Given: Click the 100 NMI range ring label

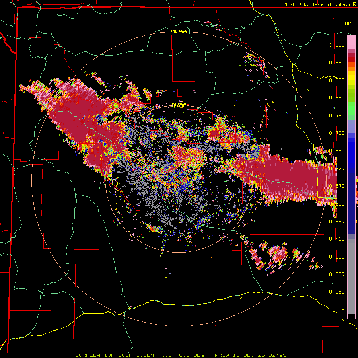Looking at the screenshot, I should tap(179, 31).
